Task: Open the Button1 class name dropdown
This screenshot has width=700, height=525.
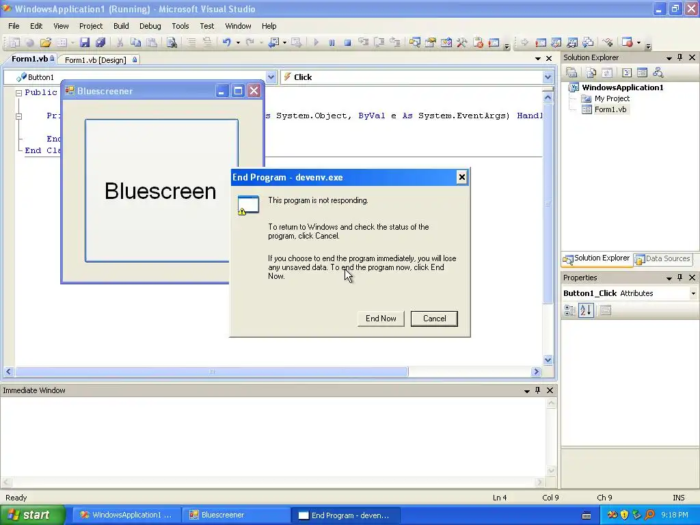Action: (271, 77)
